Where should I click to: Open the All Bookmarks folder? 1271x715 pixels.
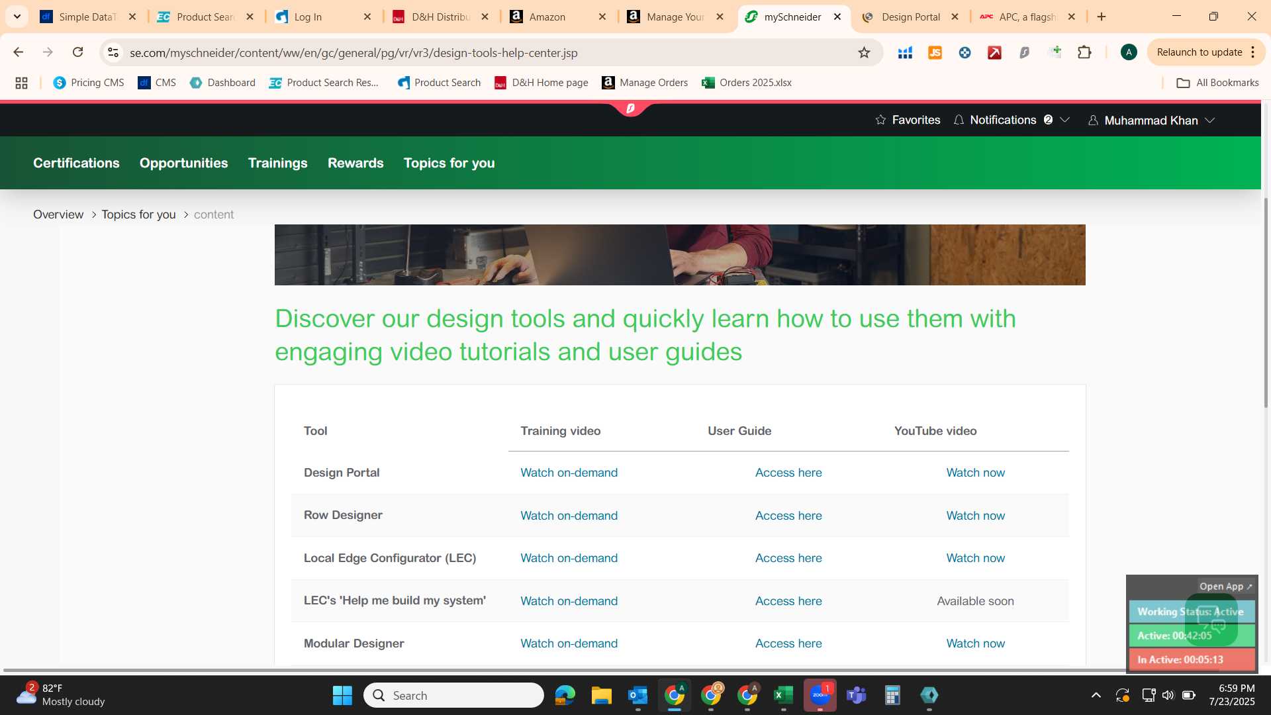click(x=1217, y=83)
